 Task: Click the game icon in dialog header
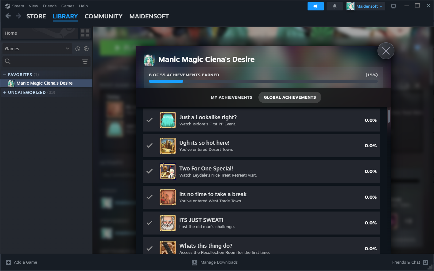click(149, 60)
